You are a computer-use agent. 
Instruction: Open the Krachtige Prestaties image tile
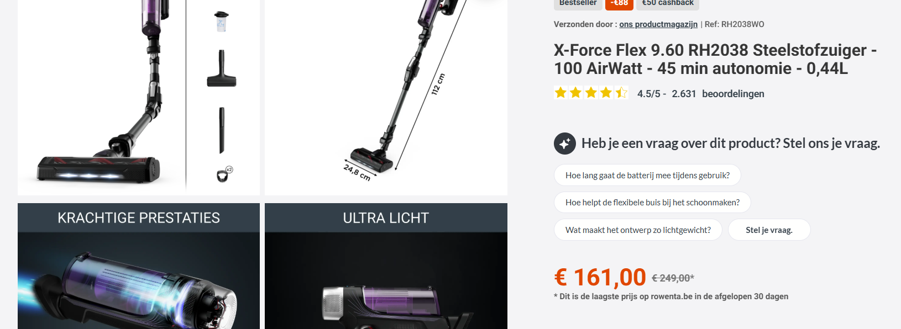(x=139, y=266)
